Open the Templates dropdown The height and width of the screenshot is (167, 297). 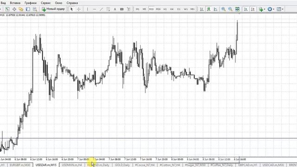click(x=280, y=9)
